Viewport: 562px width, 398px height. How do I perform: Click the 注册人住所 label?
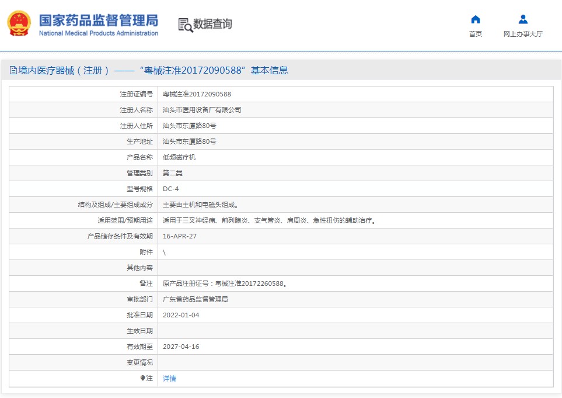pos(136,126)
